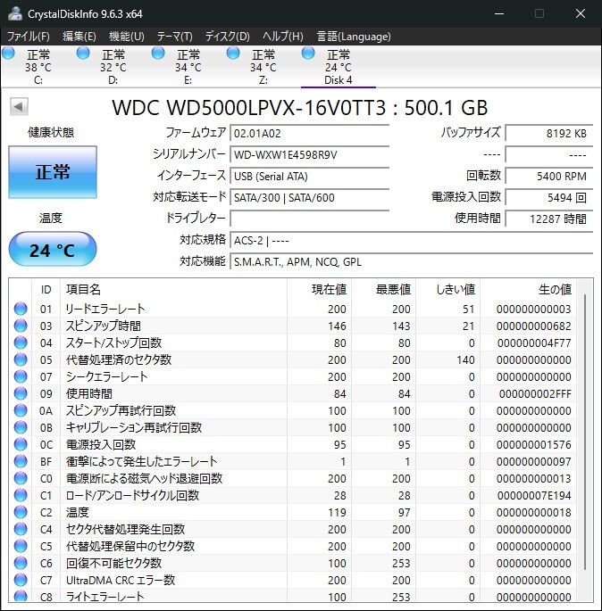The height and width of the screenshot is (611, 602).
Task: Click the Z: drive blue status orb
Action: click(233, 53)
